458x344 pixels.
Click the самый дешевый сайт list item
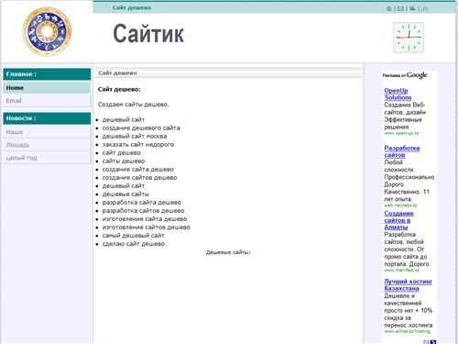click(x=133, y=235)
